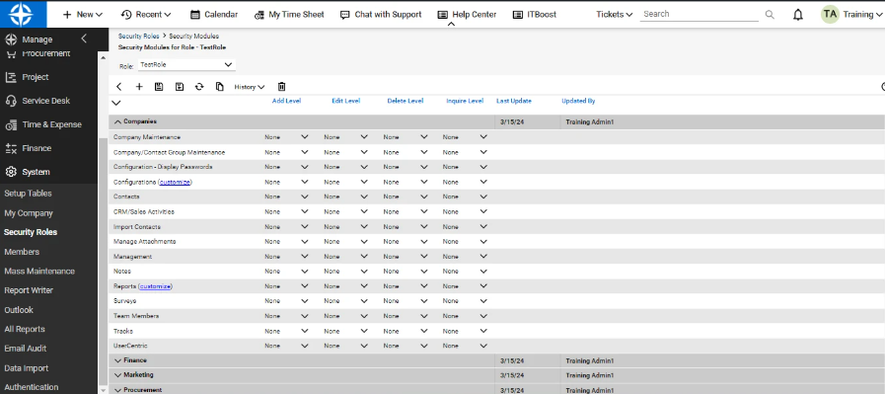Click the customize link next to Reports
This screenshot has height=394, width=885.
tap(155, 286)
